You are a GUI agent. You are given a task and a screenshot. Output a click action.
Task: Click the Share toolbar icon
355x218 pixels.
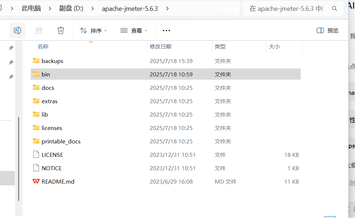(x=39, y=30)
